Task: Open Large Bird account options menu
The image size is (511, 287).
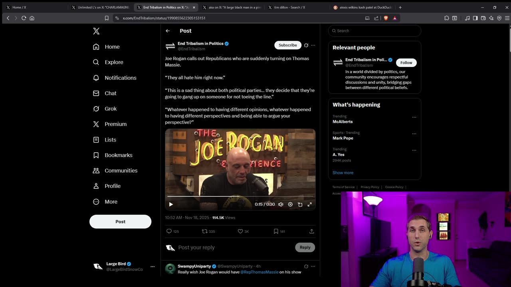Action: [152, 266]
